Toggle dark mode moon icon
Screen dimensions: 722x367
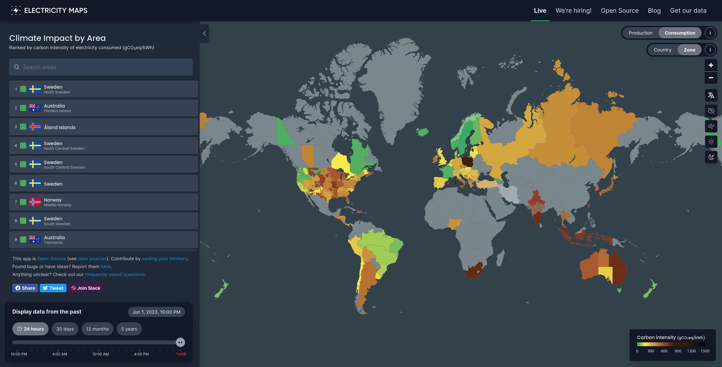[711, 157]
